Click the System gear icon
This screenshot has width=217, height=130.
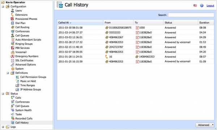click(13, 69)
